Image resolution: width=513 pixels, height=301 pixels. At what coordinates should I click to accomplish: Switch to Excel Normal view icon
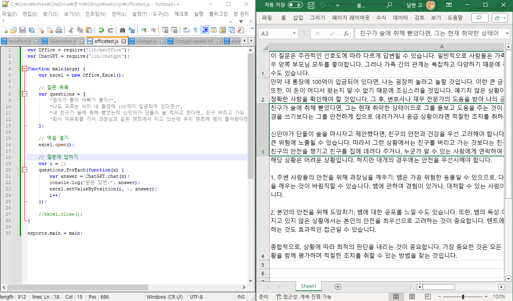[x=396, y=297]
